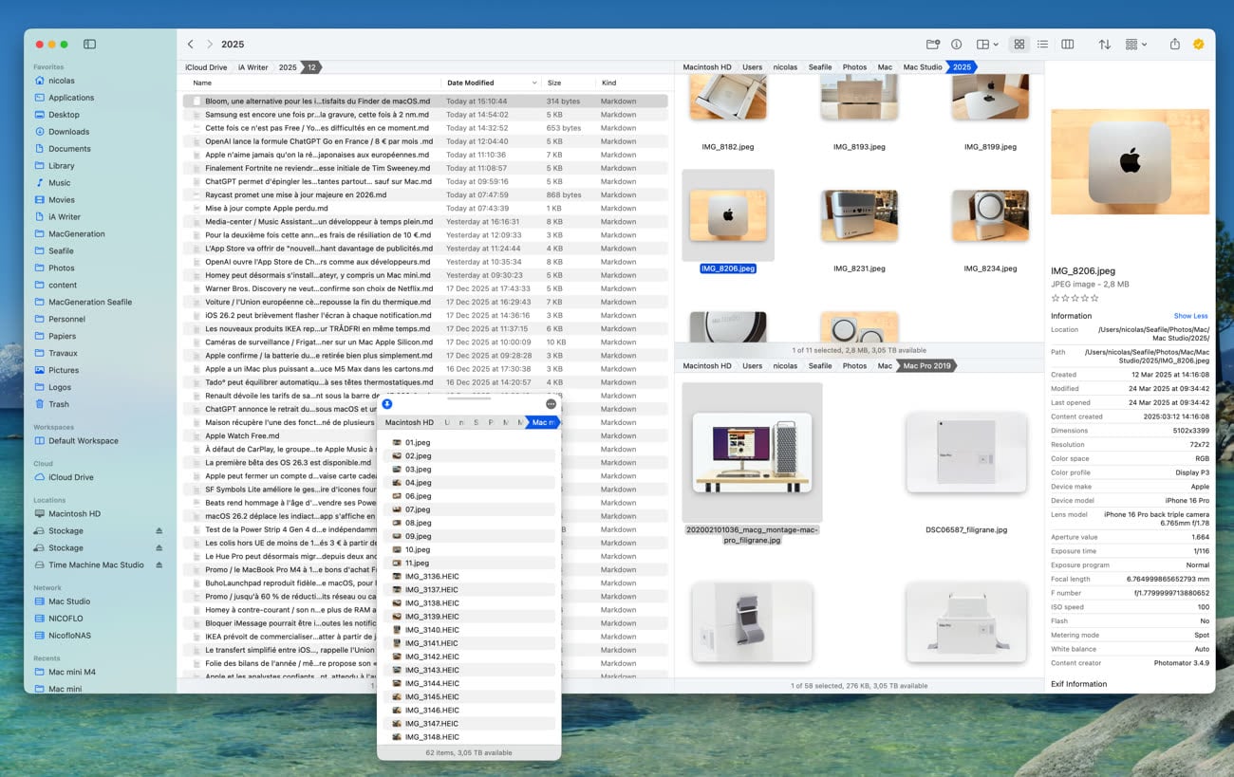Select iA Writer in the path bar
Image resolution: width=1234 pixels, height=777 pixels.
(252, 67)
